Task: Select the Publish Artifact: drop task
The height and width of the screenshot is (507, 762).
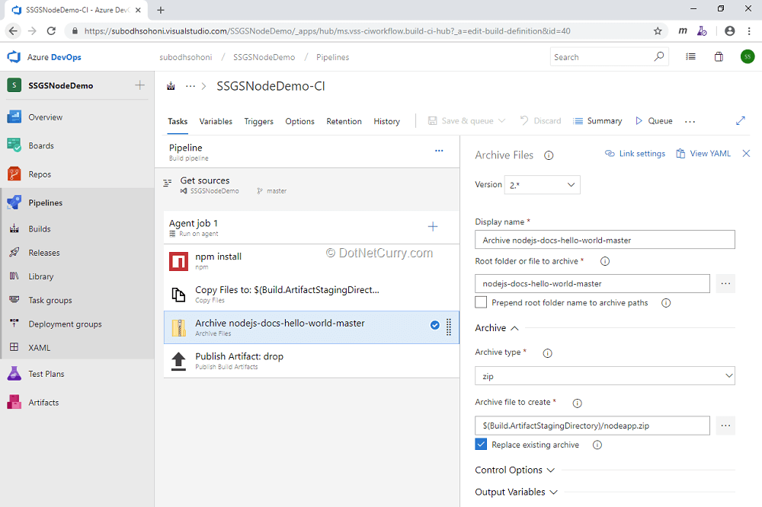Action: point(312,361)
